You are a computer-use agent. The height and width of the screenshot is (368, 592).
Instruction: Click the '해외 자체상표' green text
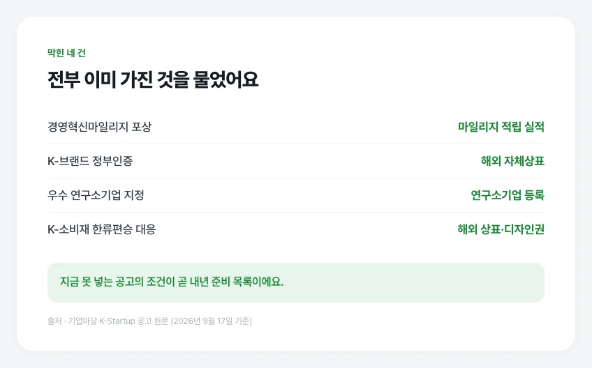pos(512,161)
